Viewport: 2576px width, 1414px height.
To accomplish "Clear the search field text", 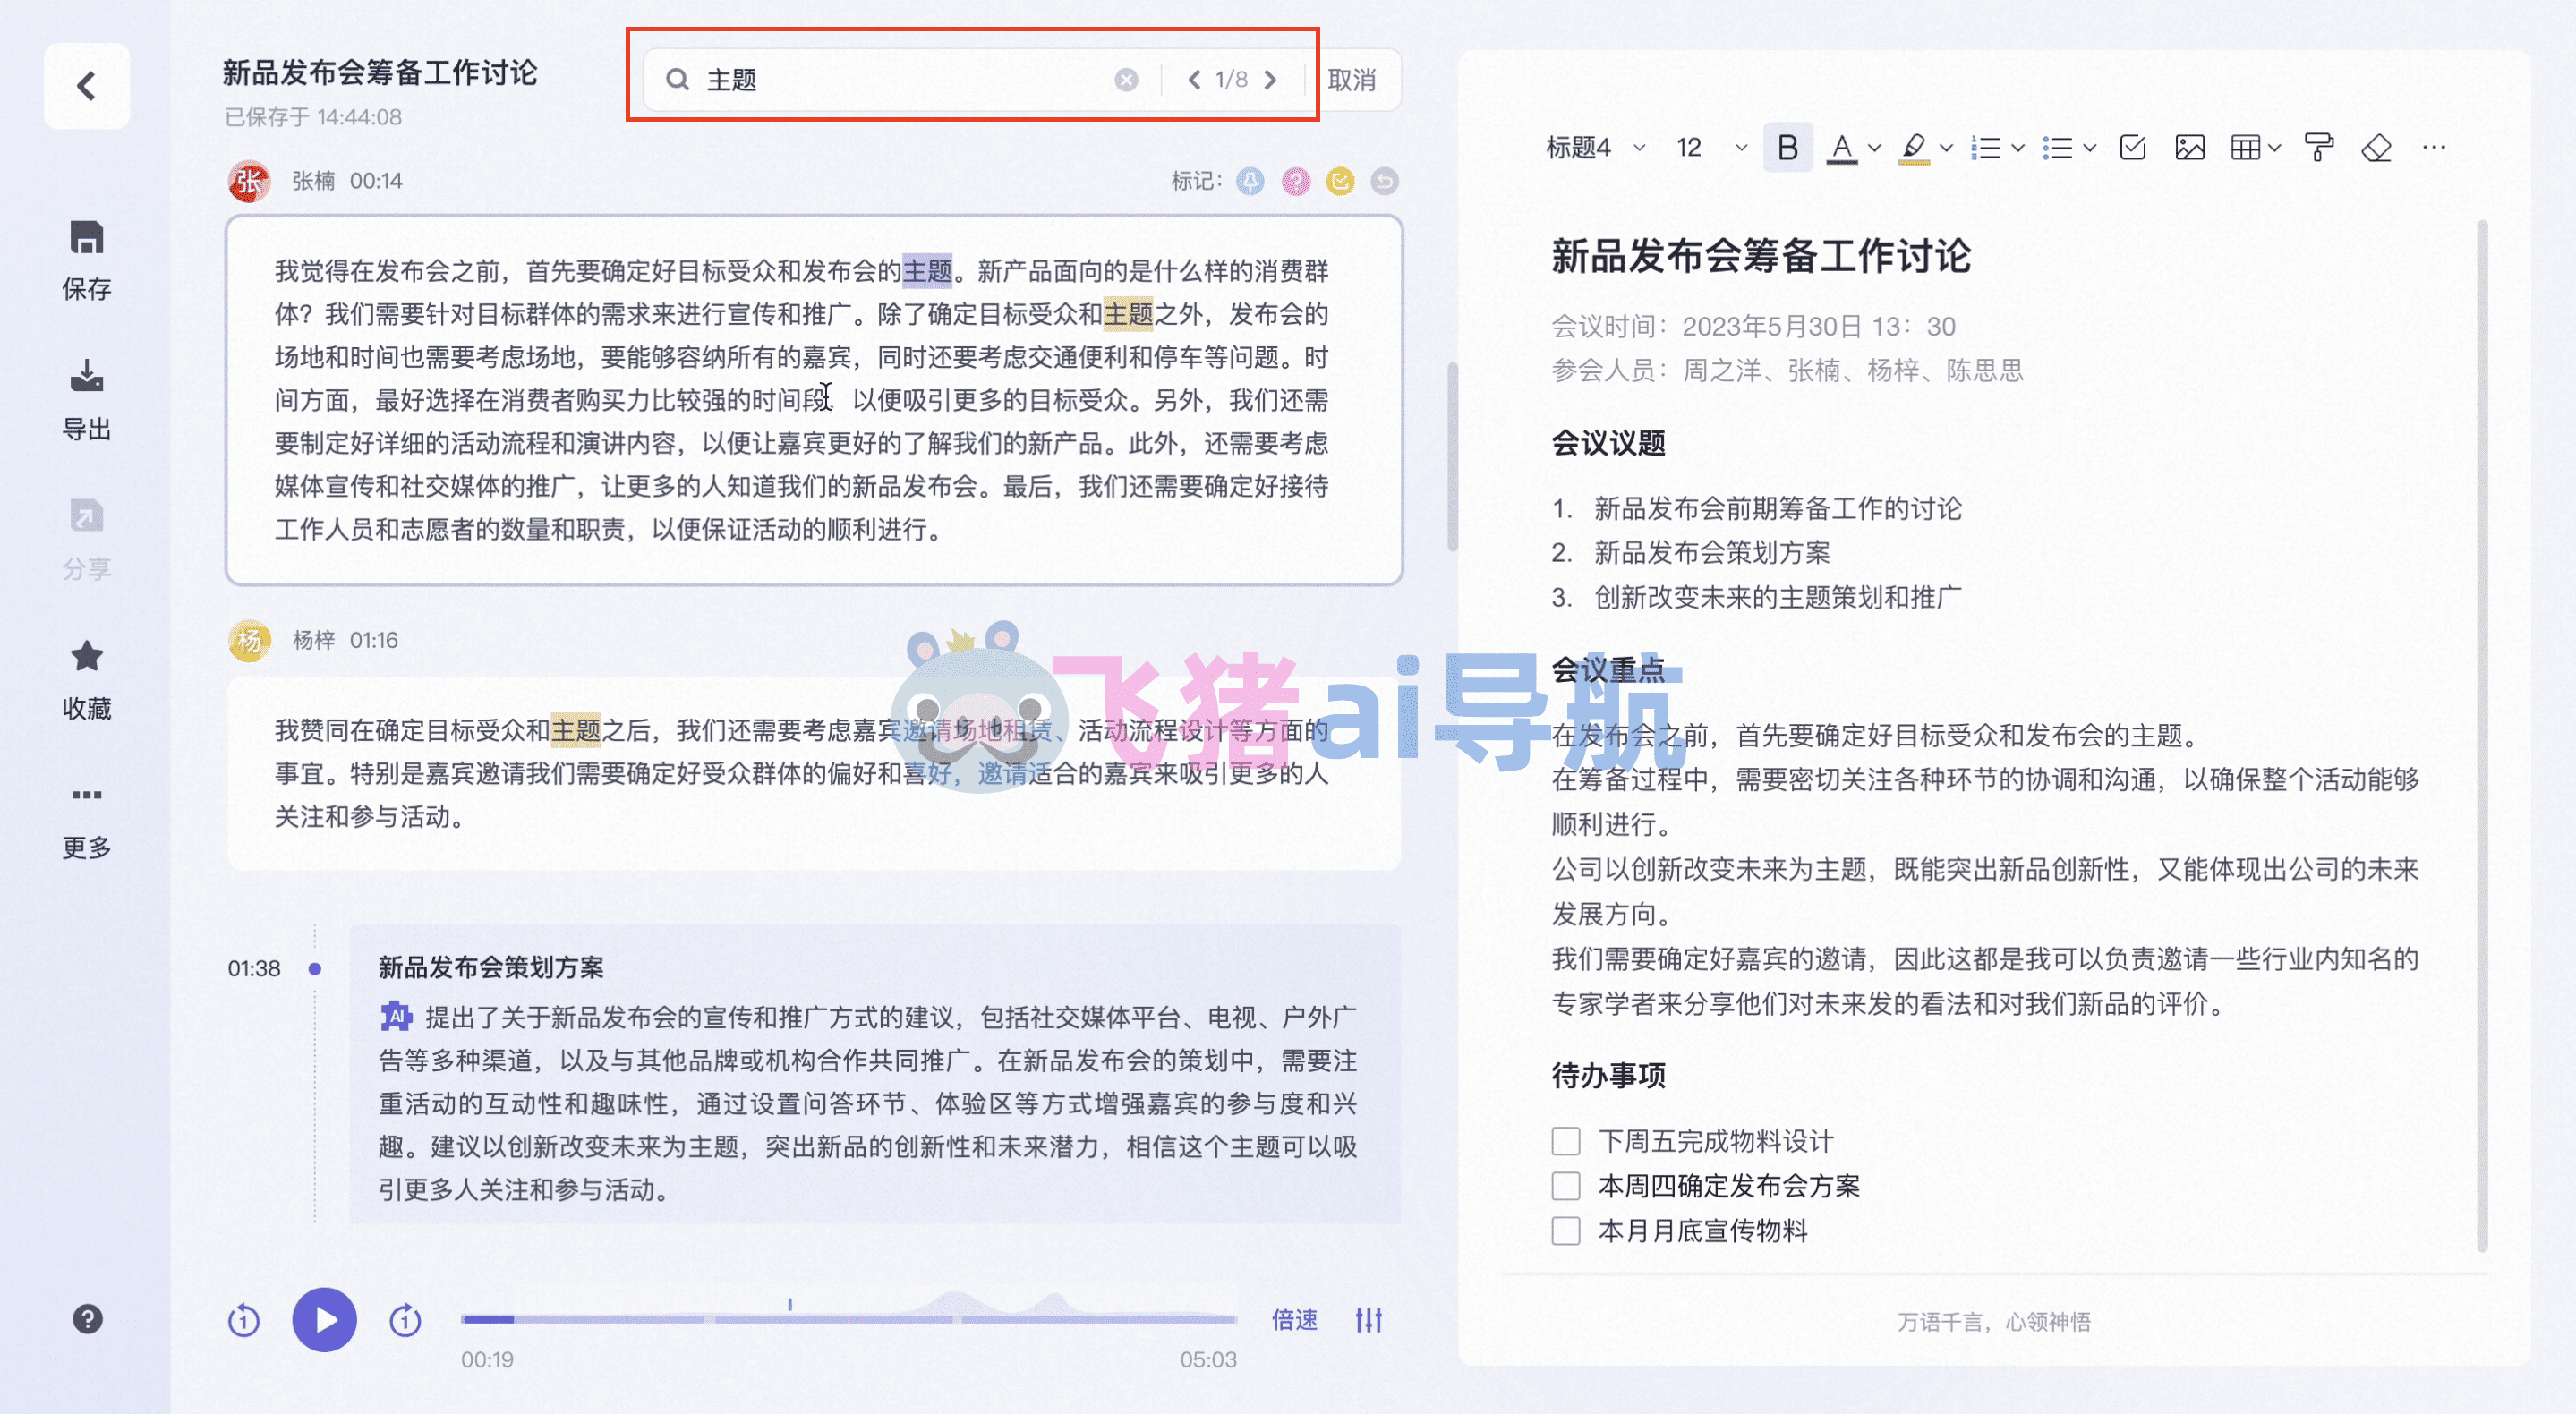I will pyautogui.click(x=1126, y=79).
